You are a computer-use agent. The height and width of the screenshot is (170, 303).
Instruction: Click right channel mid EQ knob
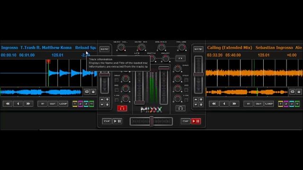[178, 89]
